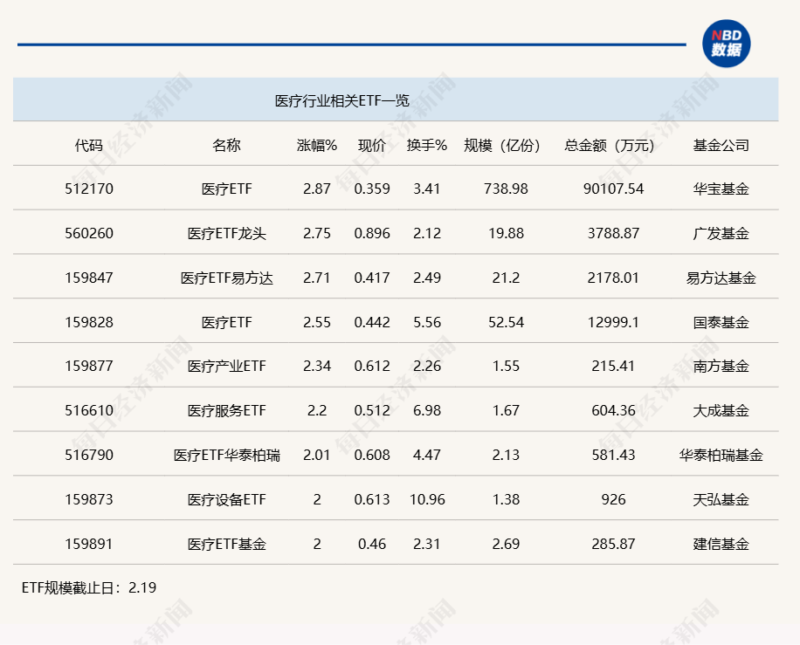
Task: Click price value 0.46
Action: (372, 544)
